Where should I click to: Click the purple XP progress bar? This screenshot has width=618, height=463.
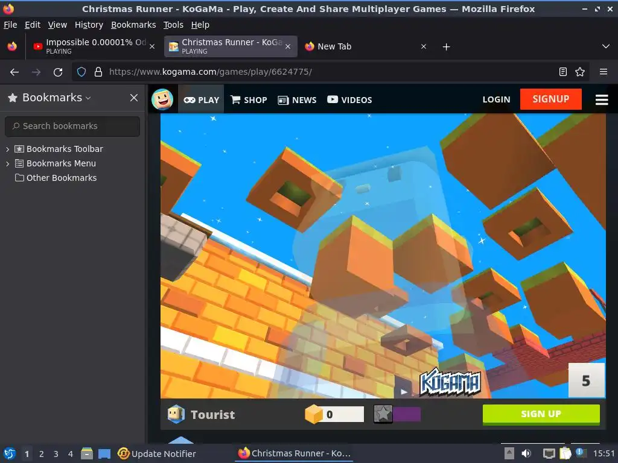pos(407,415)
